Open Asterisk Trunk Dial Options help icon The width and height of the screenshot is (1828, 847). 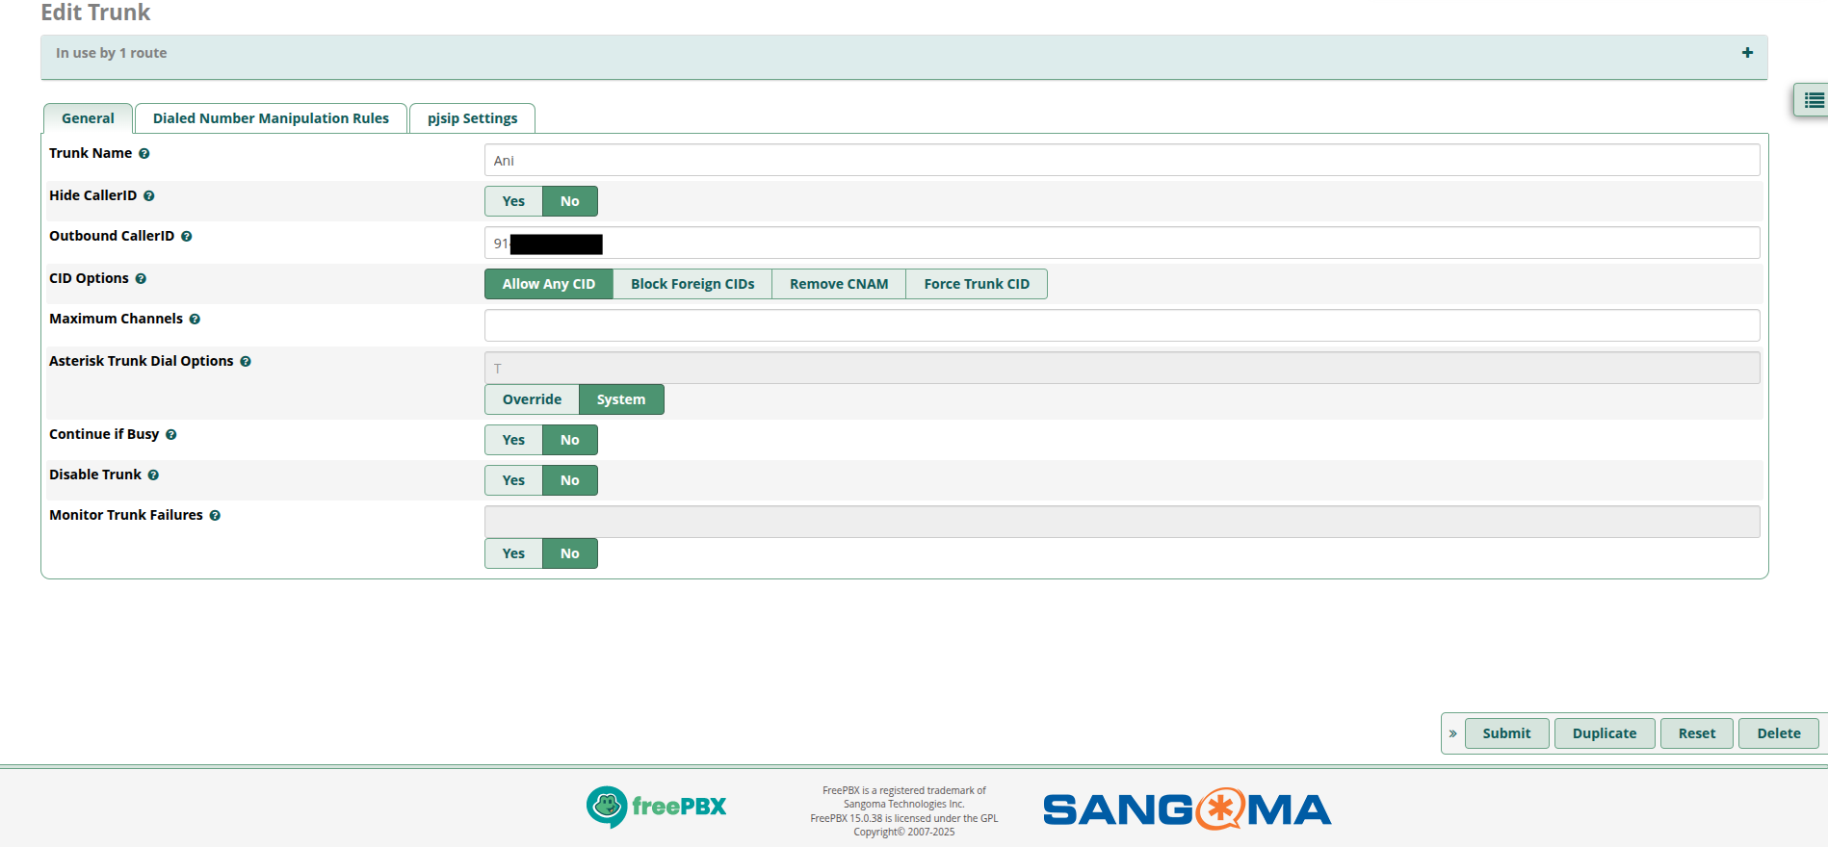pyautogui.click(x=246, y=362)
